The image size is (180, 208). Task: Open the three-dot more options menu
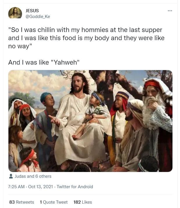170,11
